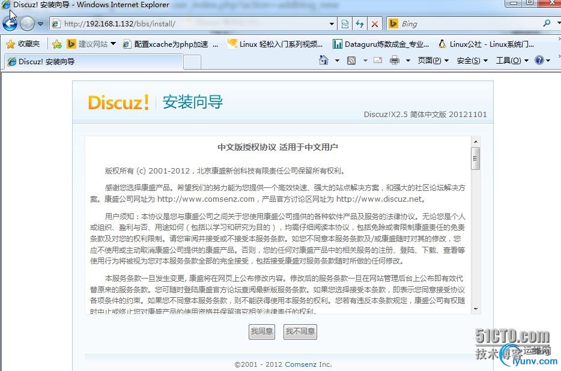Click the browser Forward arrow button
The height and width of the screenshot is (371, 561).
[x=27, y=24]
